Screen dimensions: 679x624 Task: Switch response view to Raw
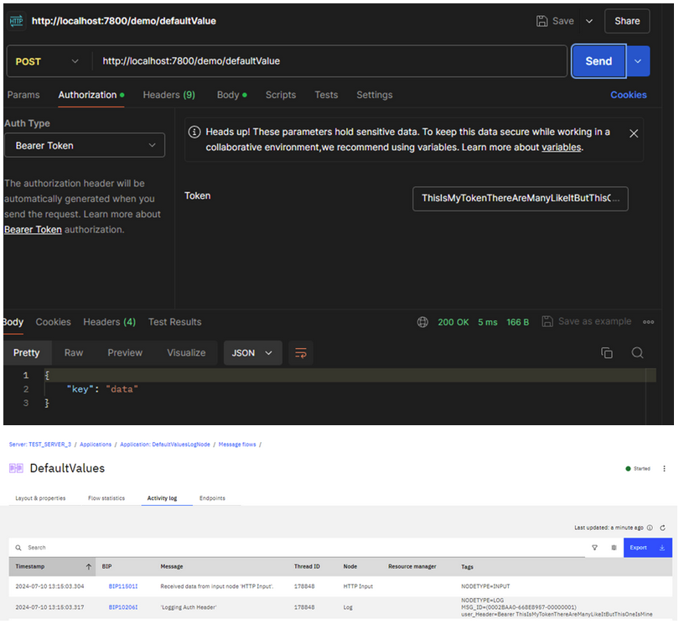(74, 353)
